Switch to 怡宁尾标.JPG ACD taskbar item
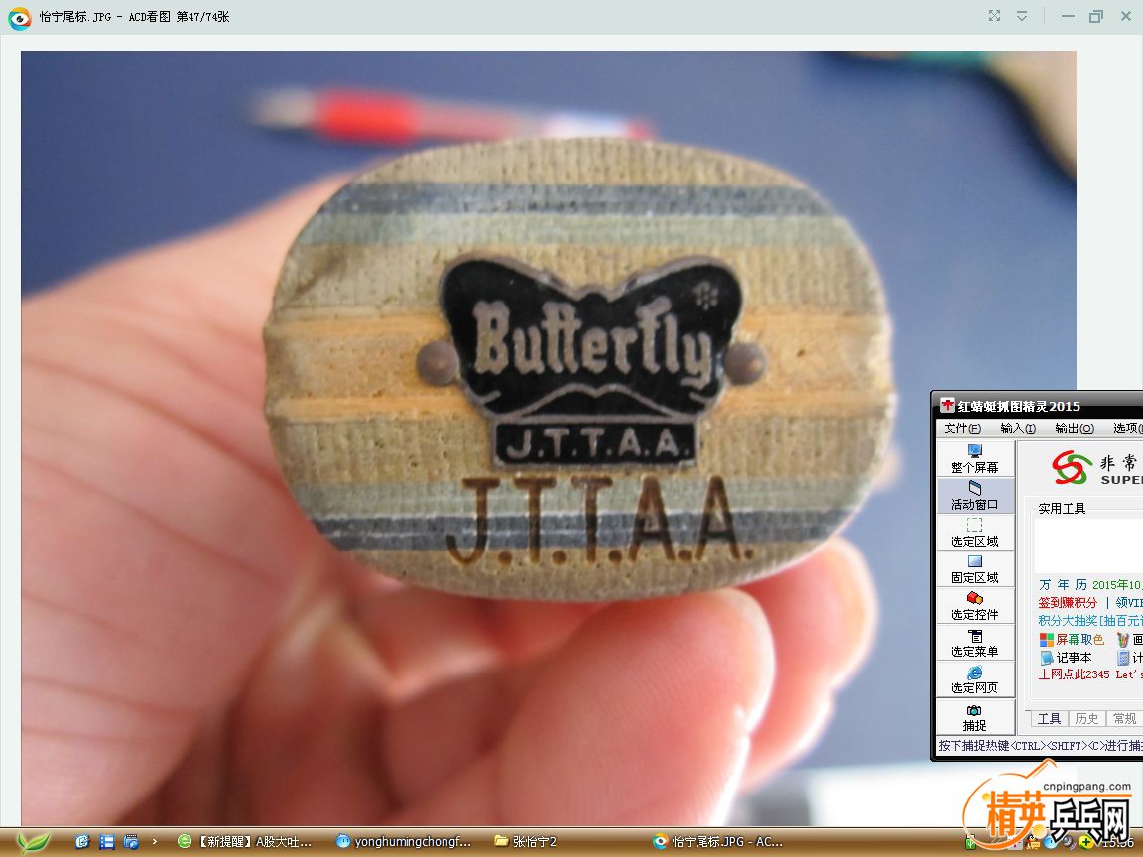 click(x=718, y=842)
